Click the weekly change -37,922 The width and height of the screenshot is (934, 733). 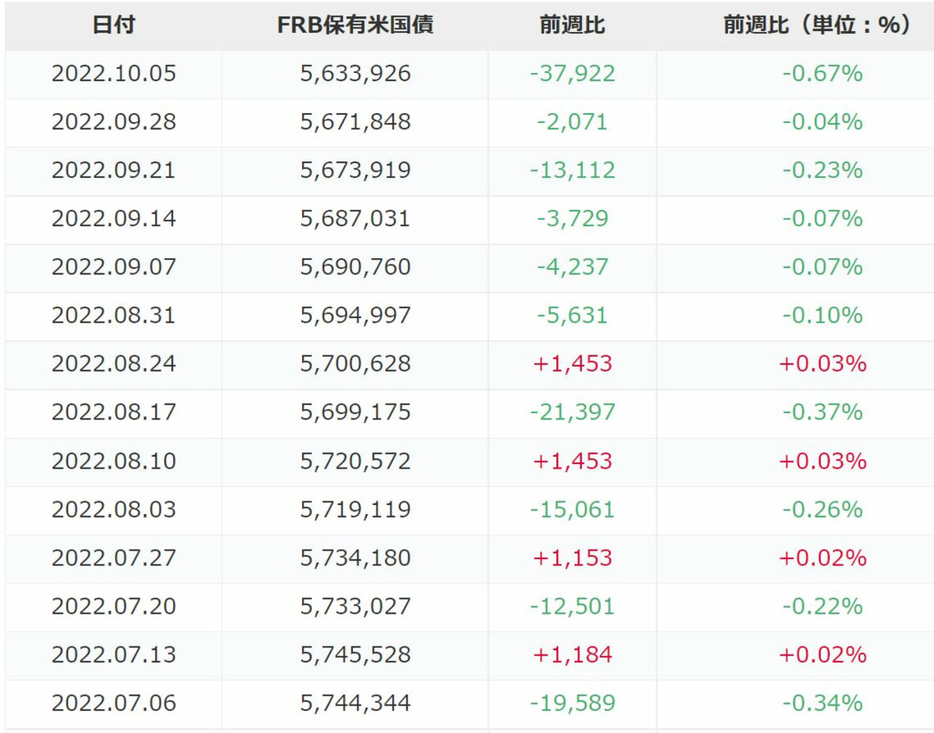pos(572,73)
